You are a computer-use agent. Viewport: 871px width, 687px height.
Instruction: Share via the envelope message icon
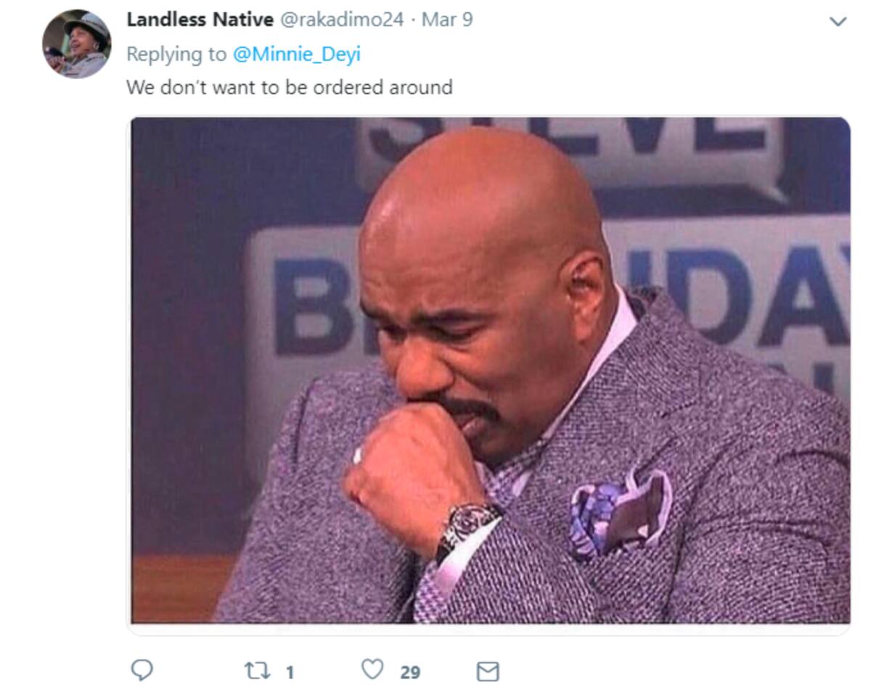(487, 671)
